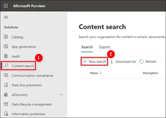Click the Audit document icon
The image size is (166, 118).
(x=6, y=56)
